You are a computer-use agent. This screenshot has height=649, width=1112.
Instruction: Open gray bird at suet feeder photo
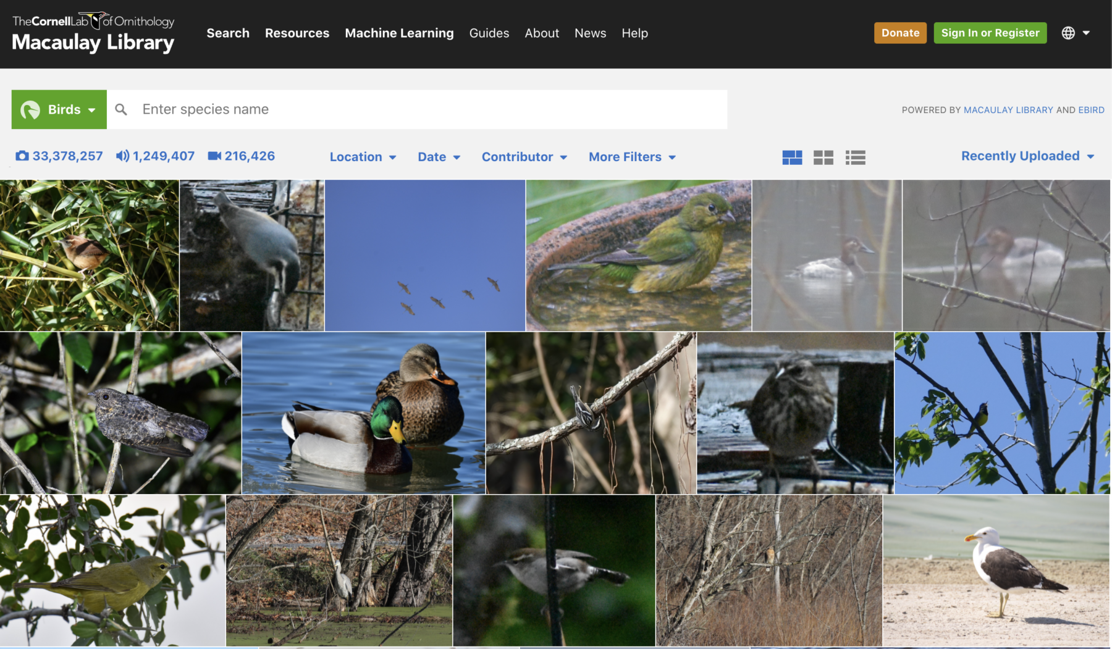pyautogui.click(x=252, y=256)
